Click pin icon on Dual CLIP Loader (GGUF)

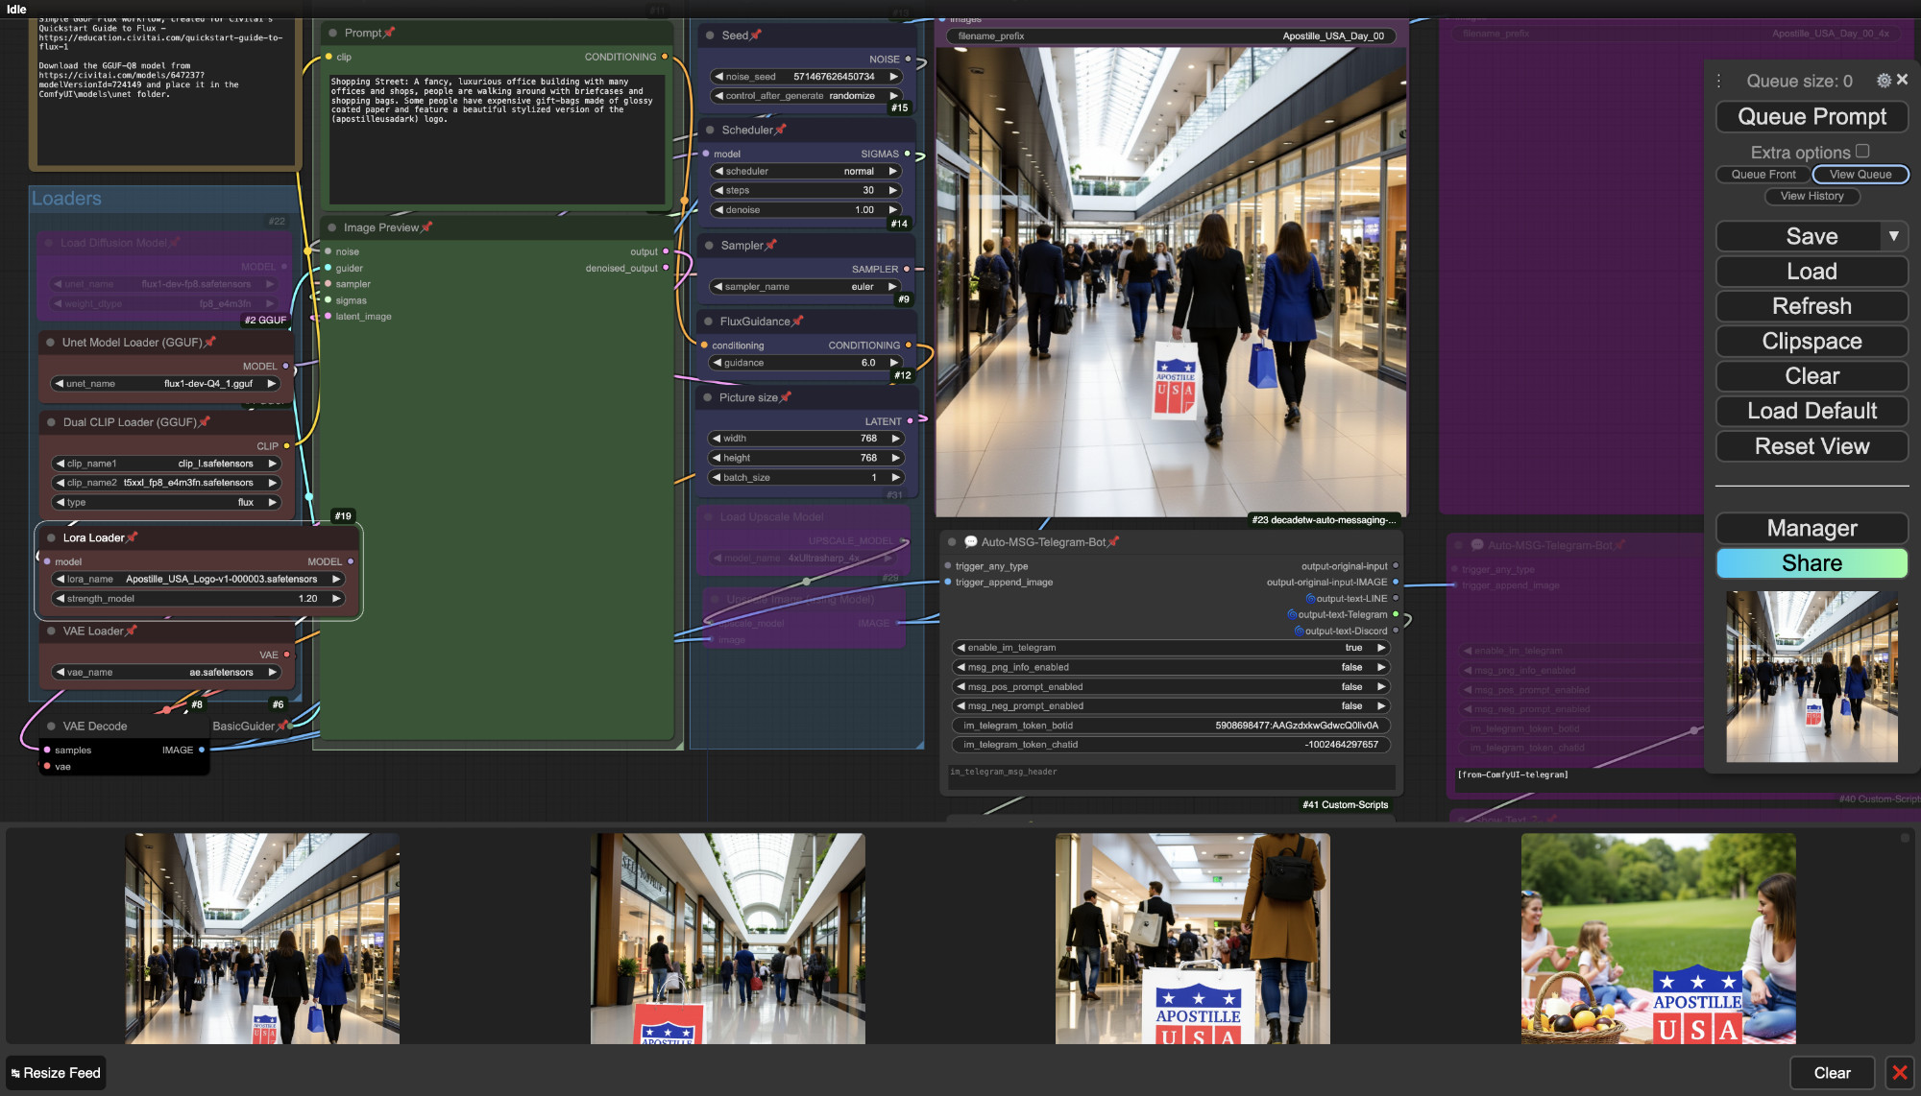pos(204,422)
